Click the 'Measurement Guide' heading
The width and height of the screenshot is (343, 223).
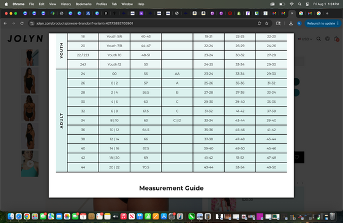tap(171, 188)
